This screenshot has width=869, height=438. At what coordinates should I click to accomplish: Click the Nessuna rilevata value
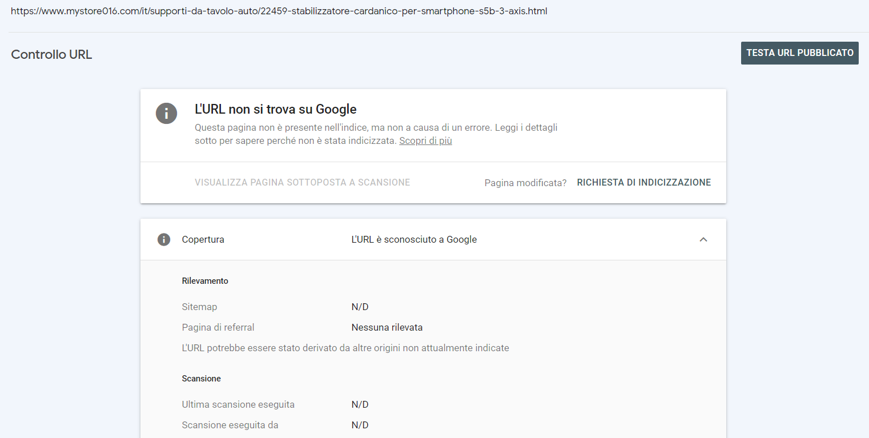coord(387,328)
